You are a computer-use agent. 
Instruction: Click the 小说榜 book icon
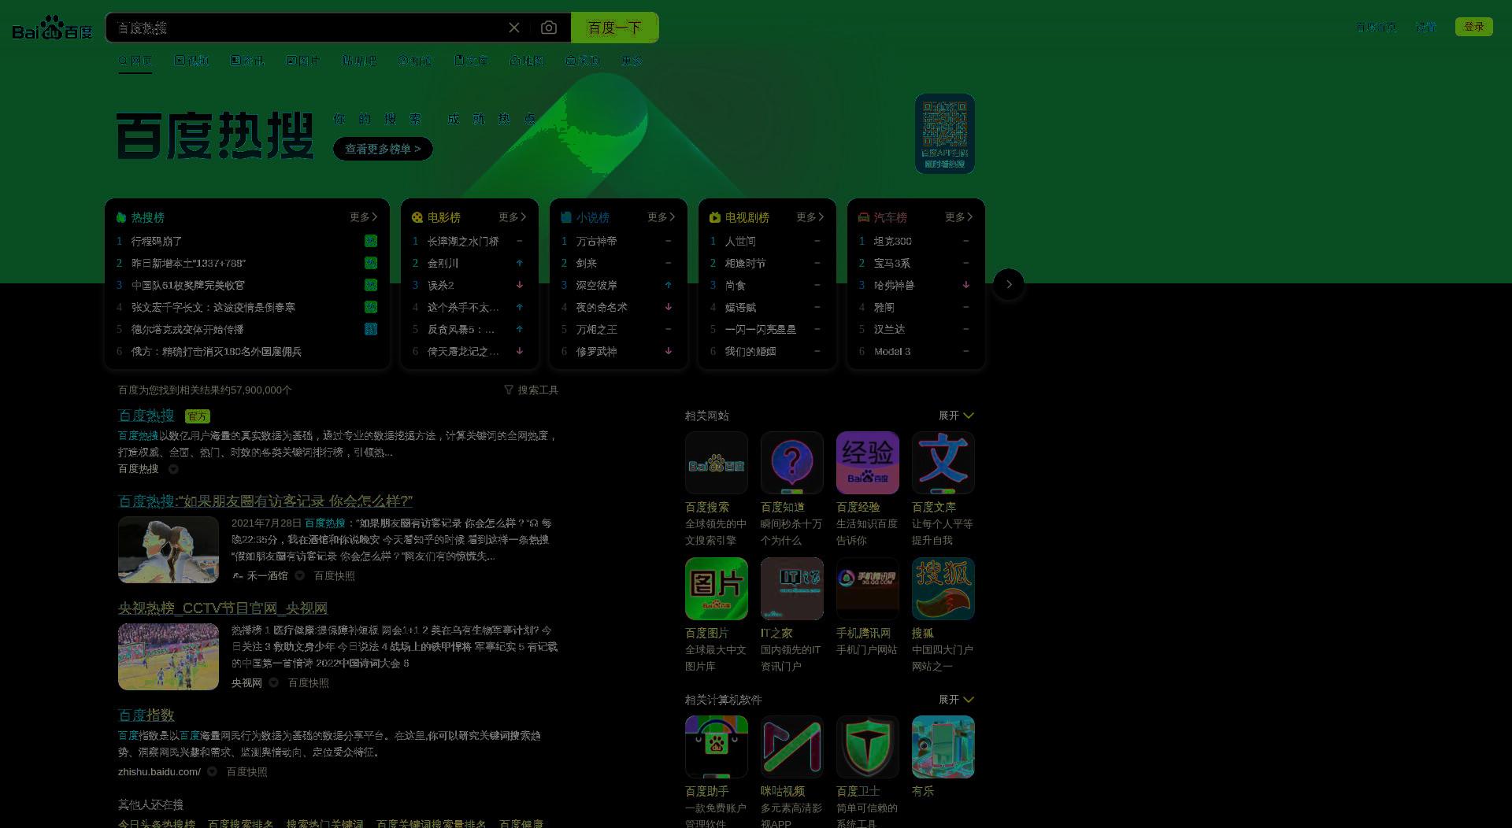click(566, 217)
